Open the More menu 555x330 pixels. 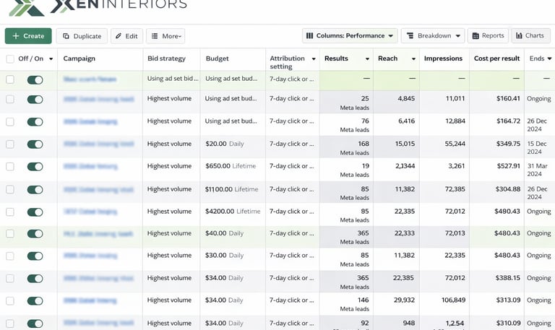coord(165,36)
